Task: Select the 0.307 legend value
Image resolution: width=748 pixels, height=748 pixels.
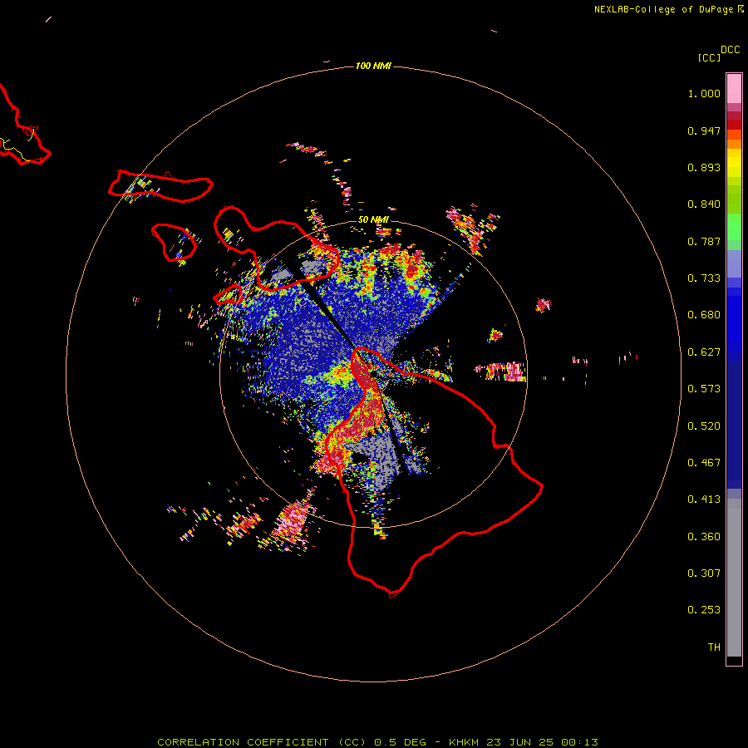Action: tap(704, 573)
